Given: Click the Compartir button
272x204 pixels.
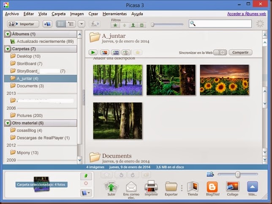Looking at the screenshot, I should pyautogui.click(x=240, y=52).
